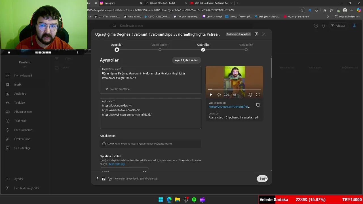Open Diğer sık kullanılanlar bookmarks folder
The width and height of the screenshot is (363, 204).
[x=348, y=17]
